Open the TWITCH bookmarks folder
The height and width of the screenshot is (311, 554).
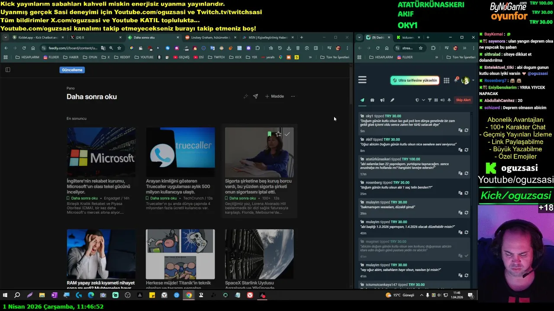pyautogui.click(x=216, y=57)
